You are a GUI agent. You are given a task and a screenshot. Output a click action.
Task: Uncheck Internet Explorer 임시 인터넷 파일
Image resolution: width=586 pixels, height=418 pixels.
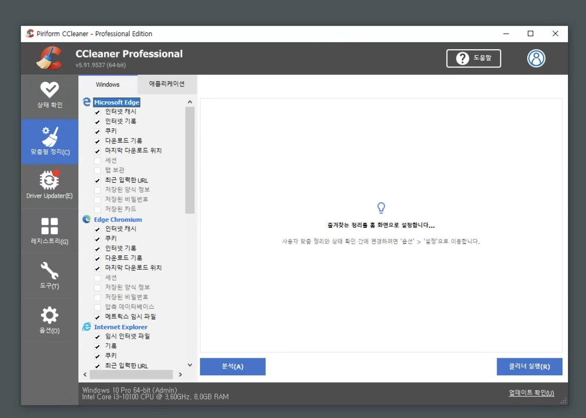click(97, 337)
